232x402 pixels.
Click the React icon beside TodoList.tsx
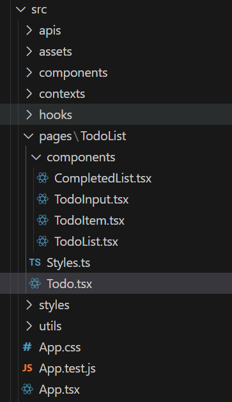pos(43,241)
